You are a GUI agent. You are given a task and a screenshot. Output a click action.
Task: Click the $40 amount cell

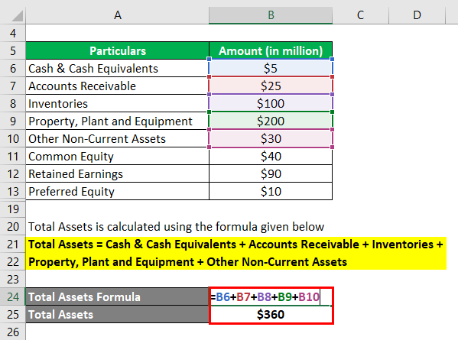[x=271, y=156]
